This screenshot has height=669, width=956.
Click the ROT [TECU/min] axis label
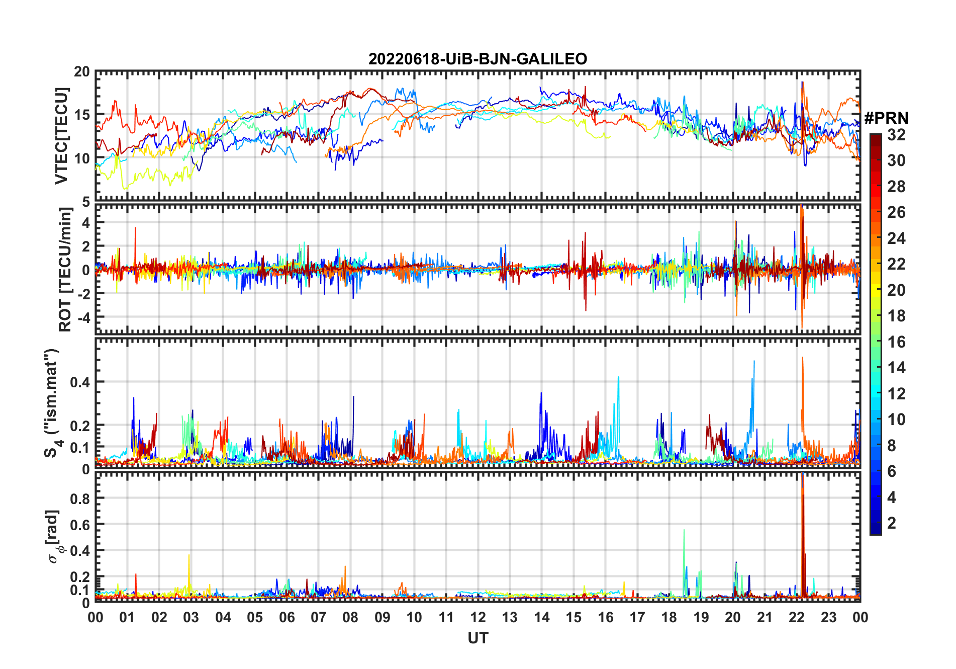point(65,270)
